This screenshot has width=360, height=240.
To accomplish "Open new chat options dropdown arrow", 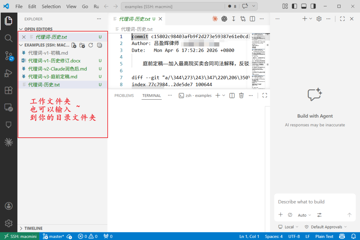I will 311,19.
